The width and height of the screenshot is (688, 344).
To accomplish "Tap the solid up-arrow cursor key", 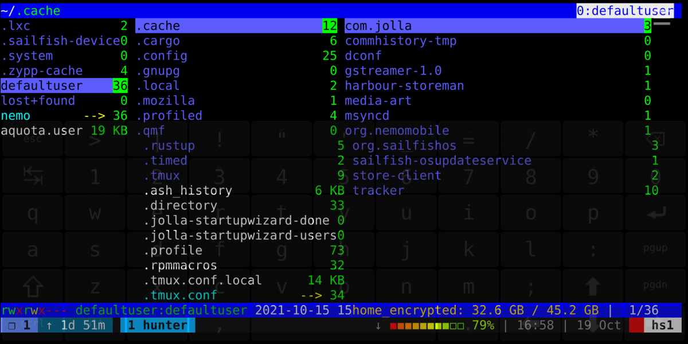I will 593,287.
